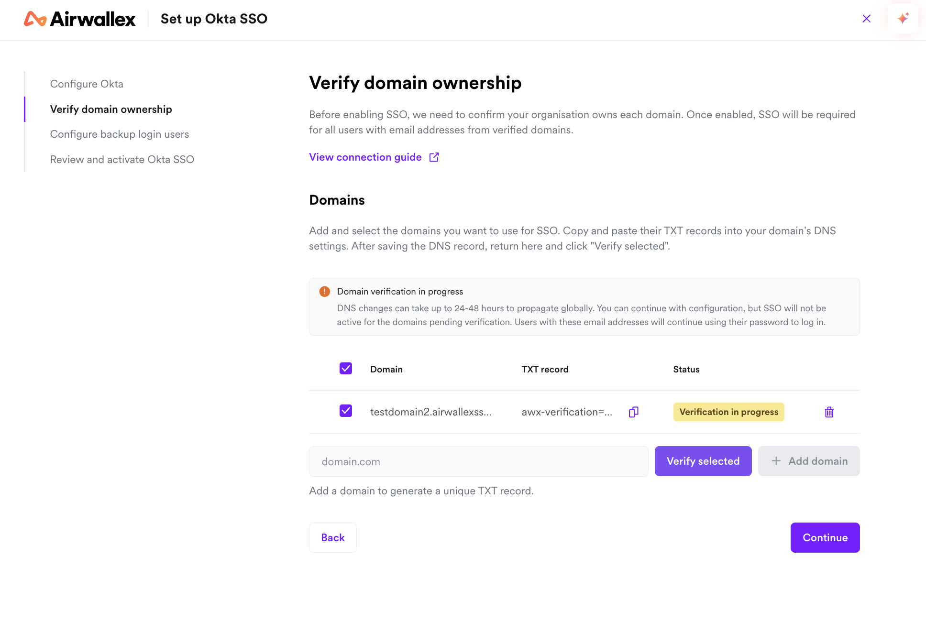Viewport: 926px width, 633px height.
Task: Open the sparkle AI assistant
Action: [903, 19]
